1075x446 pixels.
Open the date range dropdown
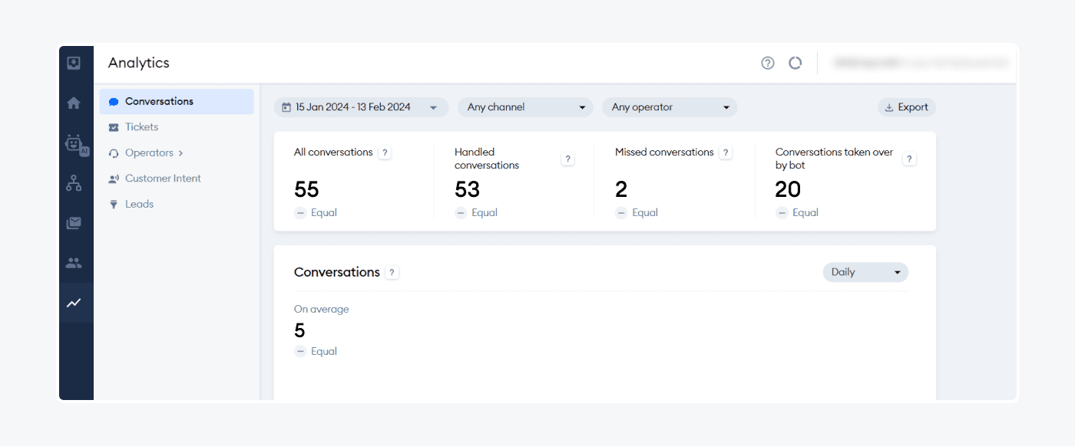click(x=360, y=107)
